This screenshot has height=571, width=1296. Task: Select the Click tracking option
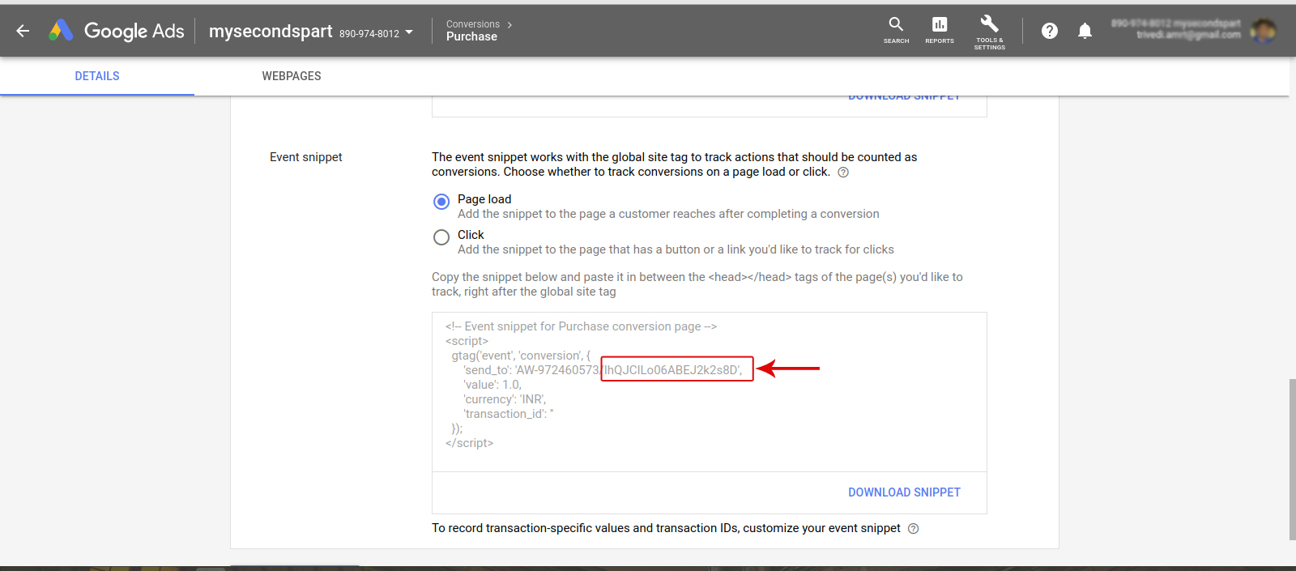pos(441,237)
